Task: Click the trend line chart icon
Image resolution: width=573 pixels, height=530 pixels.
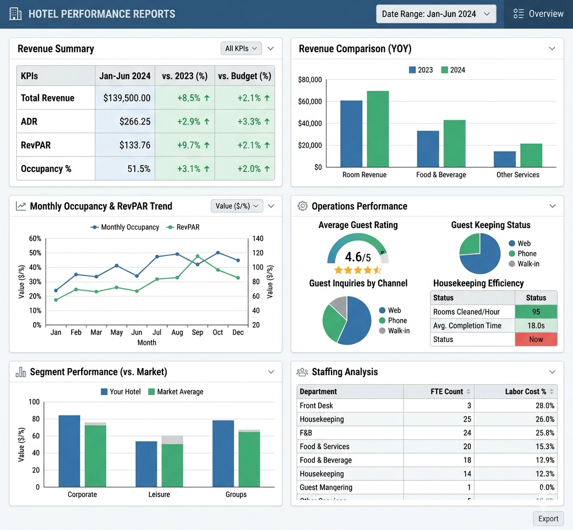Action: (21, 206)
